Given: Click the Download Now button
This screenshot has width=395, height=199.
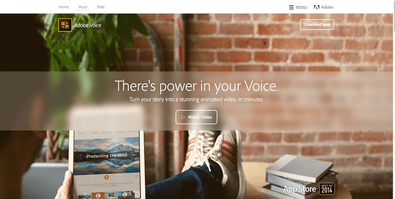Looking at the screenshot, I should pos(317,25).
